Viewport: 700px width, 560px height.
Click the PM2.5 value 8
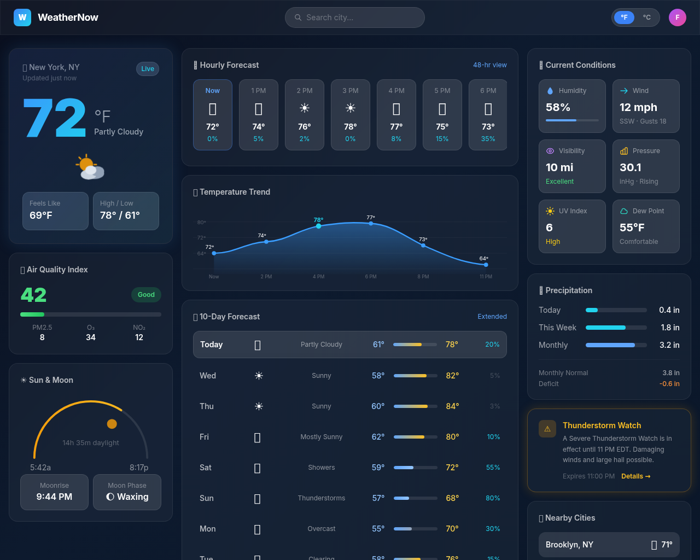[x=42, y=337]
